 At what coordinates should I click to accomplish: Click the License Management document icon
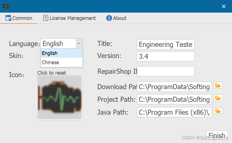[45, 18]
